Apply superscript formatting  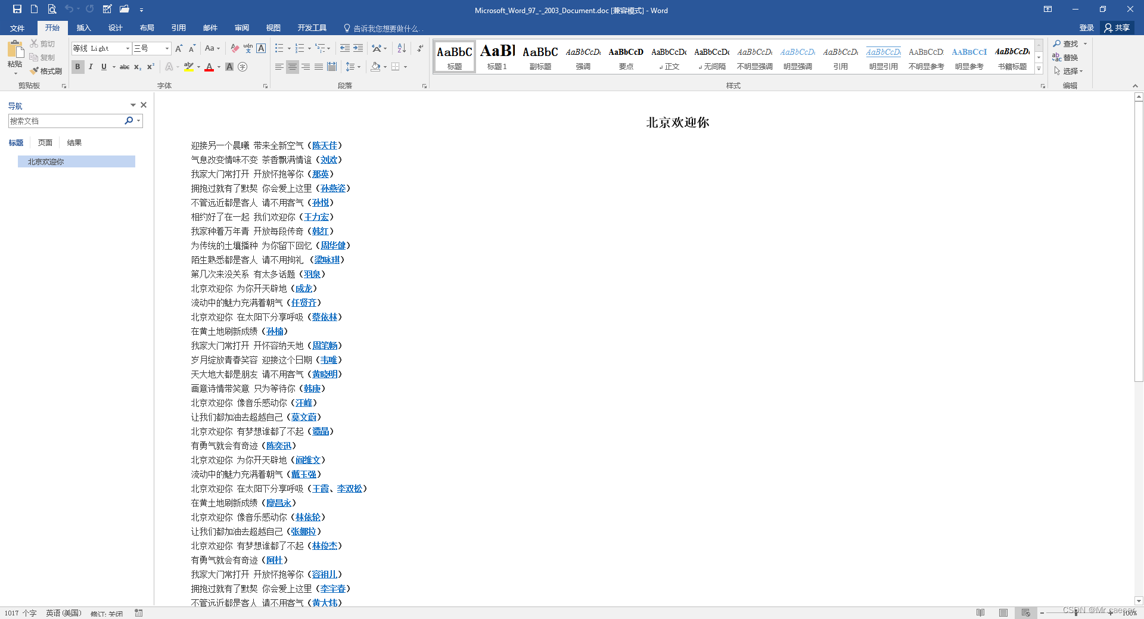(151, 67)
